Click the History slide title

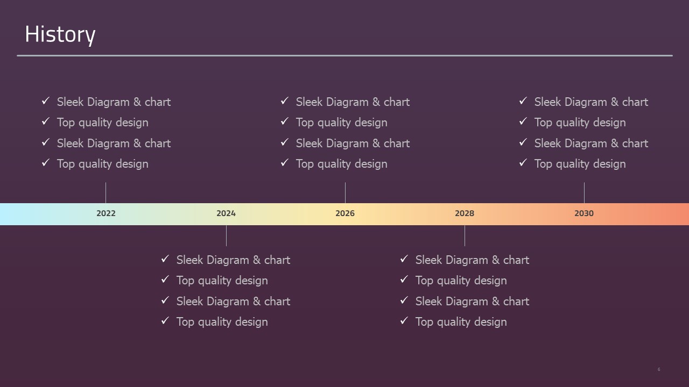(60, 34)
